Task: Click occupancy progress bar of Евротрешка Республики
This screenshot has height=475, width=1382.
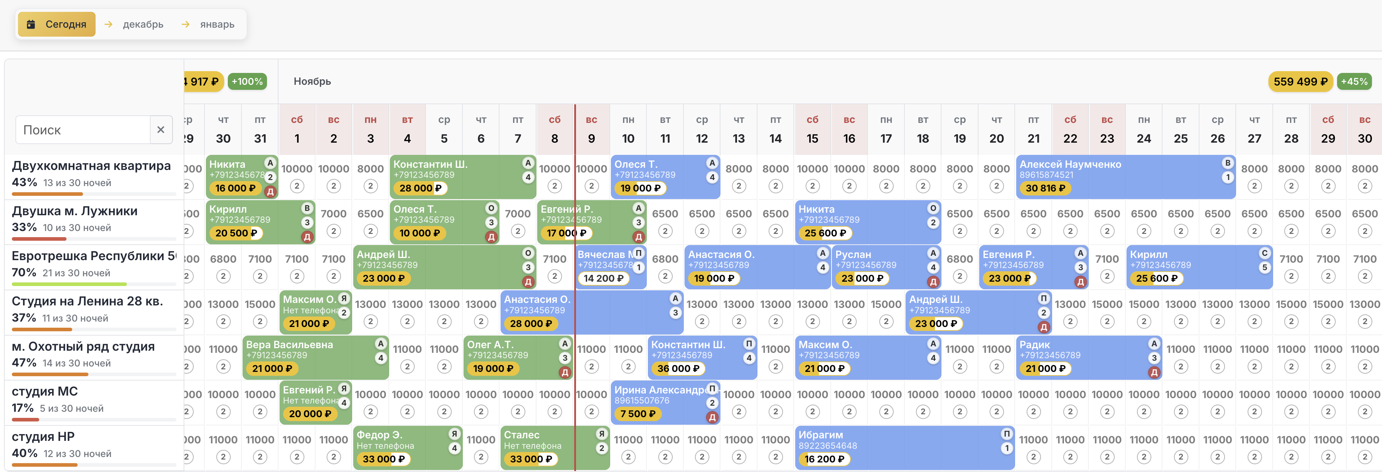Action: (x=94, y=284)
